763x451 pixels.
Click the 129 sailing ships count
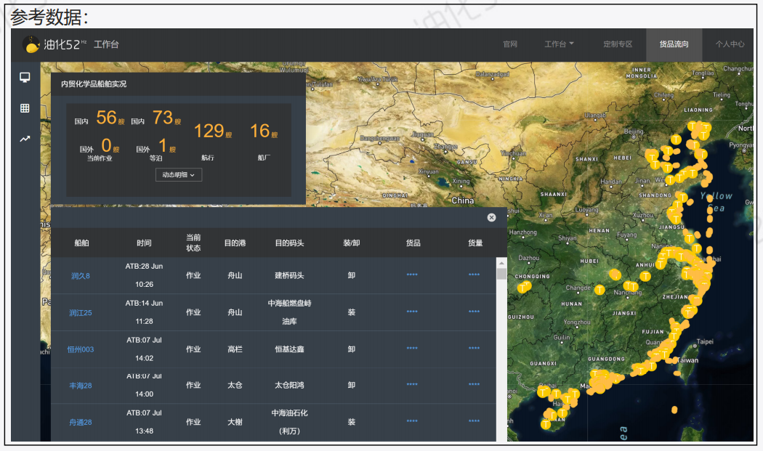tap(209, 131)
